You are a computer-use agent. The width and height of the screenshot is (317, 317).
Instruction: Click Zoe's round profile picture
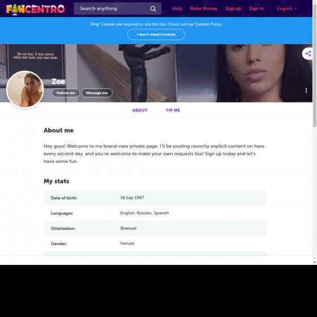(x=25, y=89)
